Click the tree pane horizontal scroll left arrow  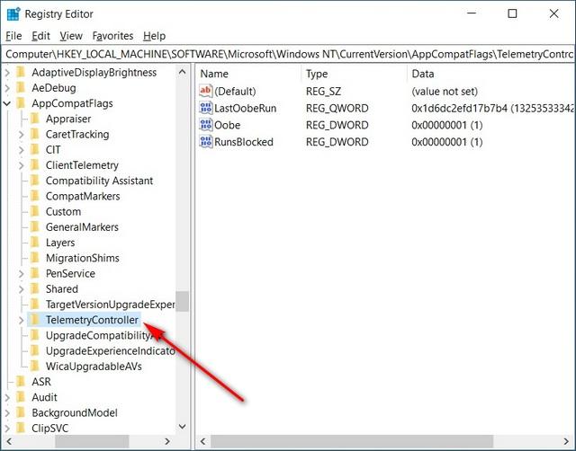[x=9, y=441]
